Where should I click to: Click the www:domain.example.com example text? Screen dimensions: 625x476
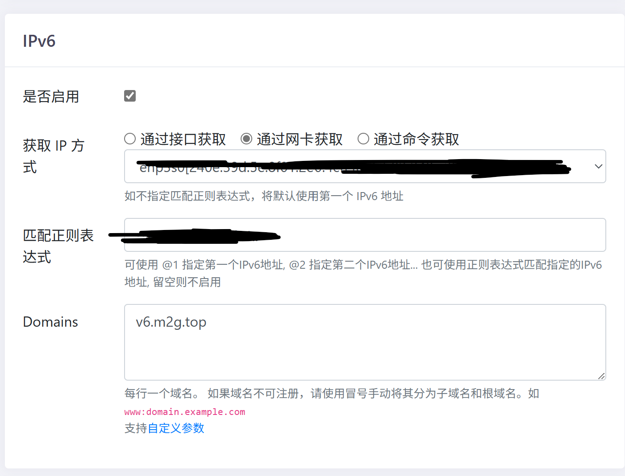point(185,412)
